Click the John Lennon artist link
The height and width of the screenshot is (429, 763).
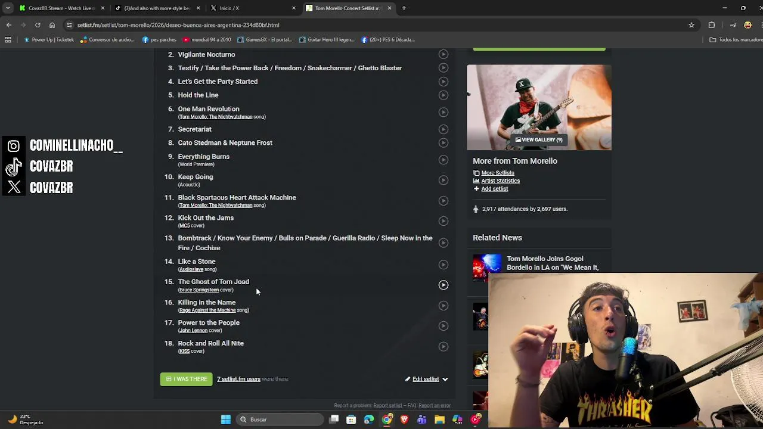[x=193, y=330]
